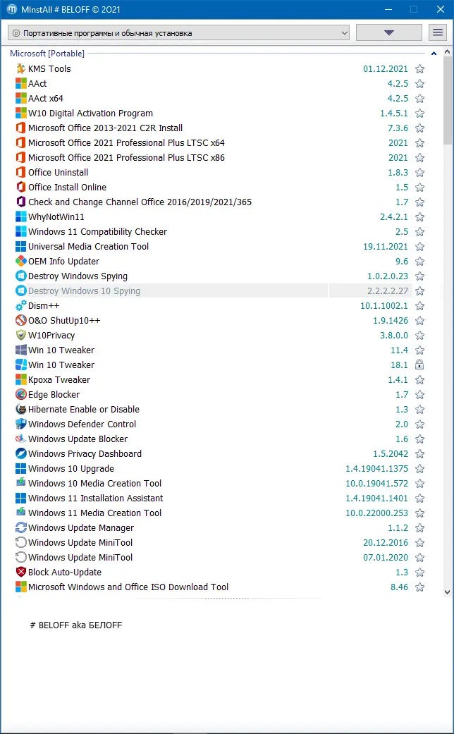Toggle favorite star for Dism++
The height and width of the screenshot is (734, 454).
[420, 306]
